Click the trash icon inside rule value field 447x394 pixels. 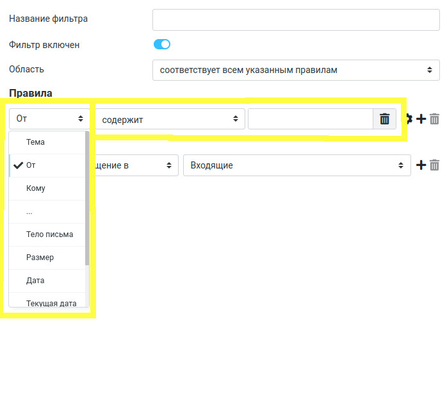(384, 119)
